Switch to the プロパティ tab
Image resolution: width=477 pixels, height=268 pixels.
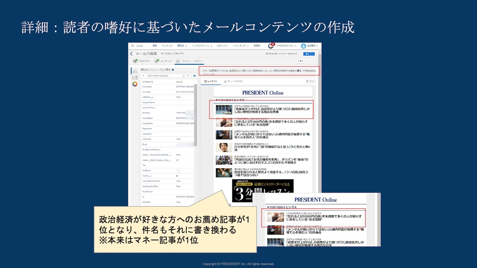point(142,61)
